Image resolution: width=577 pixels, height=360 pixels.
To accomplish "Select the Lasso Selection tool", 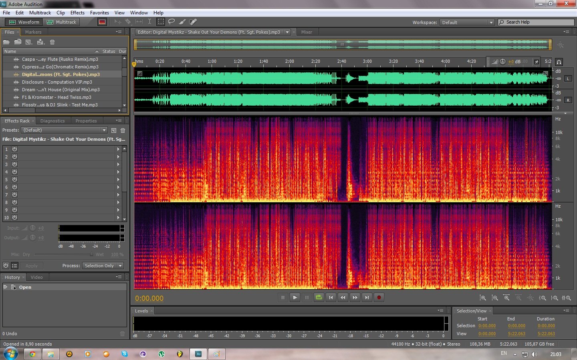I will pyautogui.click(x=171, y=22).
